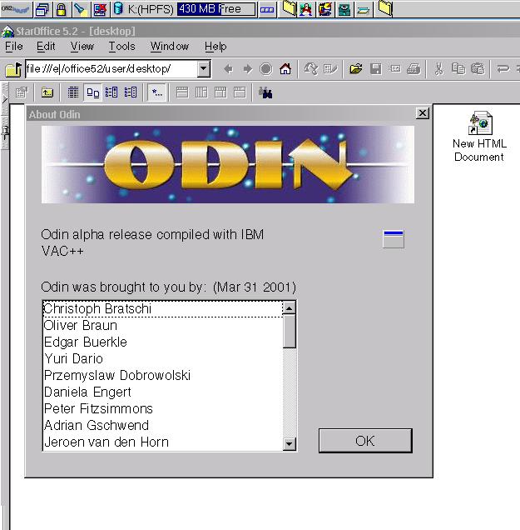Open the StarOffice bookmark flag icon
Screen dimensions: 520x530
point(13,69)
